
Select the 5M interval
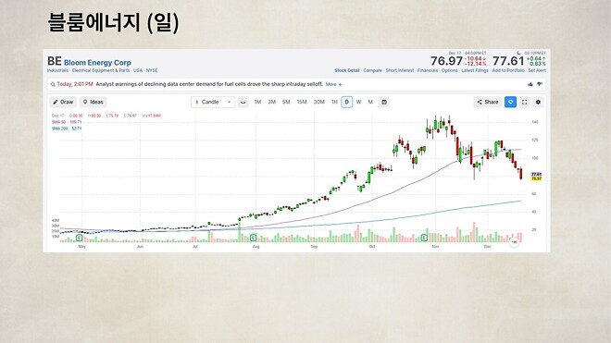(x=286, y=102)
